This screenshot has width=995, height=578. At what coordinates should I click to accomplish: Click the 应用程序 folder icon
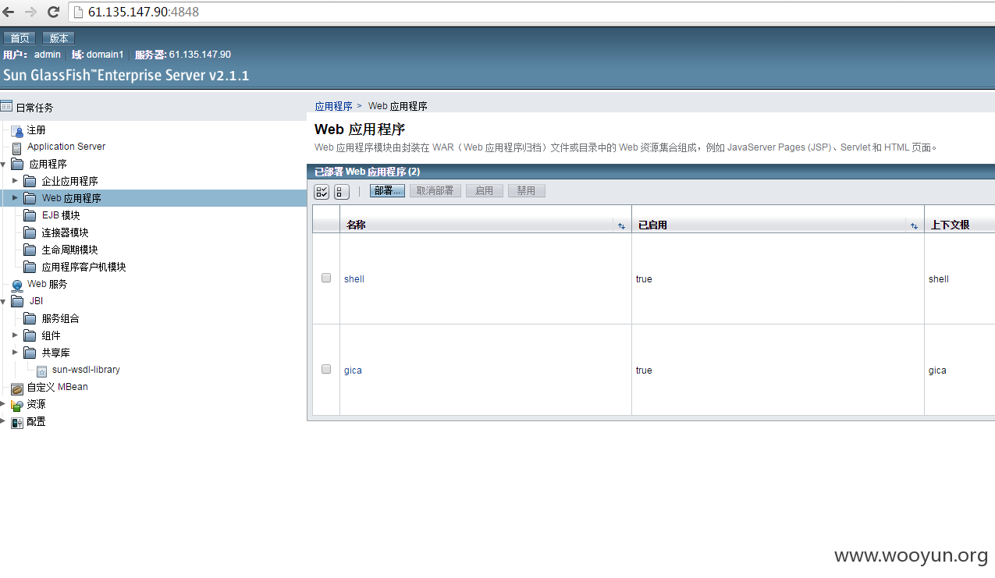click(x=17, y=164)
